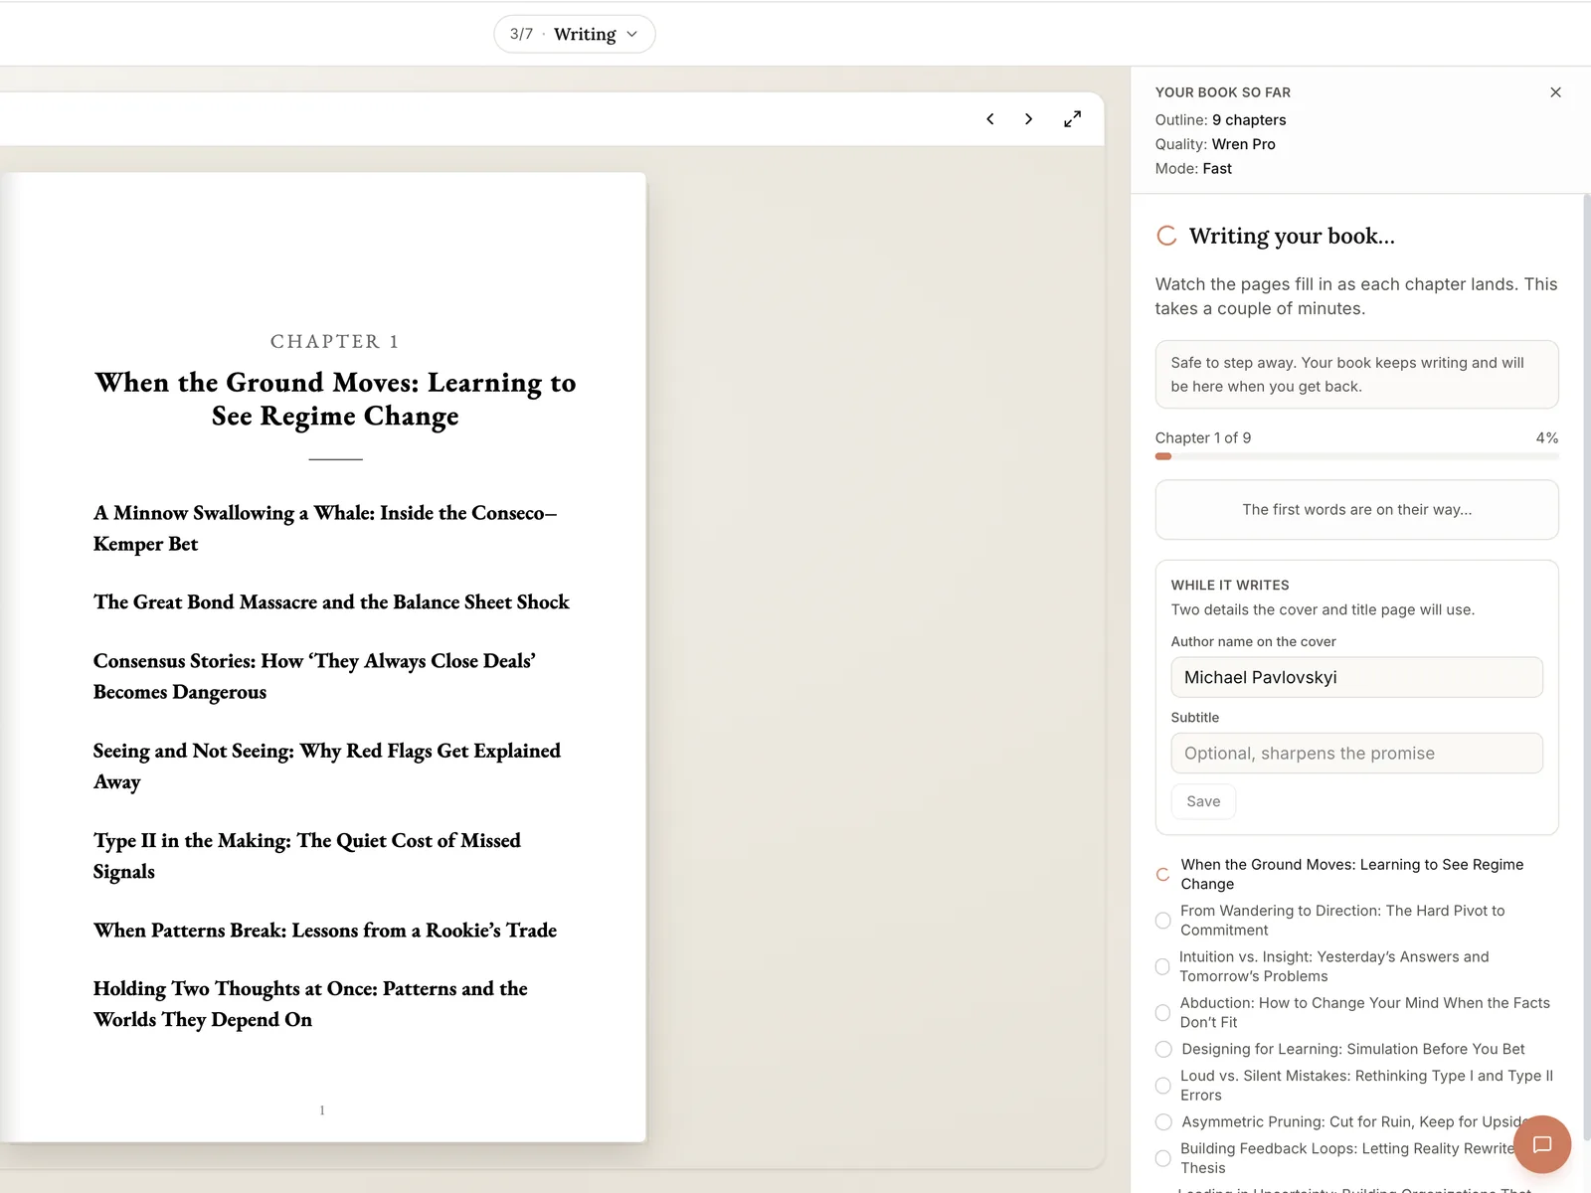
Task: Click the 'Safe to step away' notice
Action: (1356, 375)
